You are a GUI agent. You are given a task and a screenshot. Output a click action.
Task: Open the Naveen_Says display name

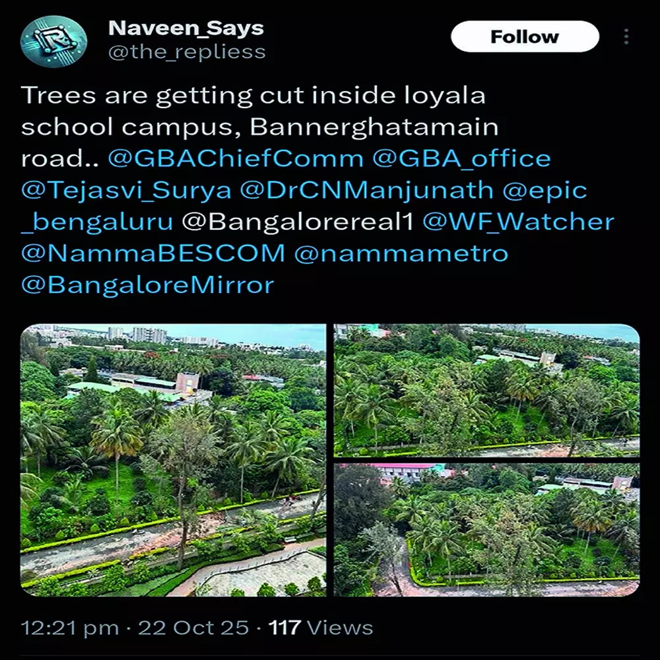pos(185,28)
